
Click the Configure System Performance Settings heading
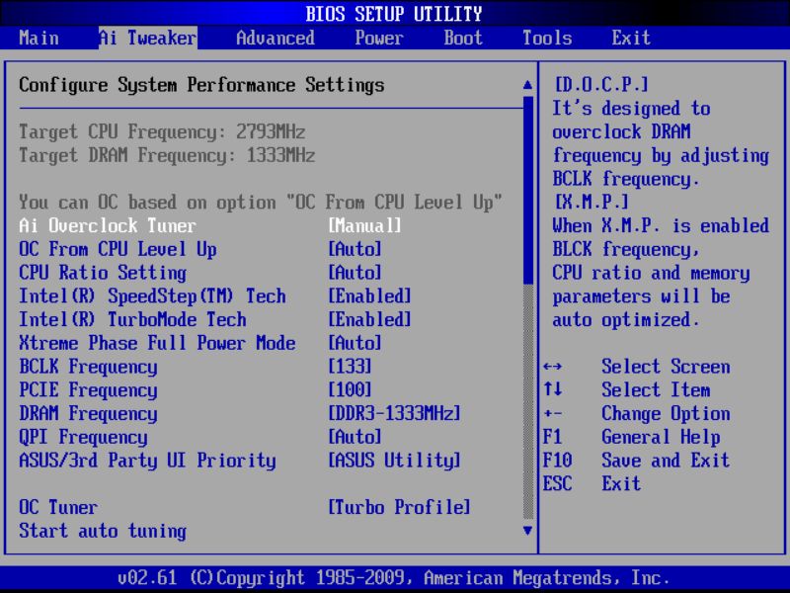(201, 85)
